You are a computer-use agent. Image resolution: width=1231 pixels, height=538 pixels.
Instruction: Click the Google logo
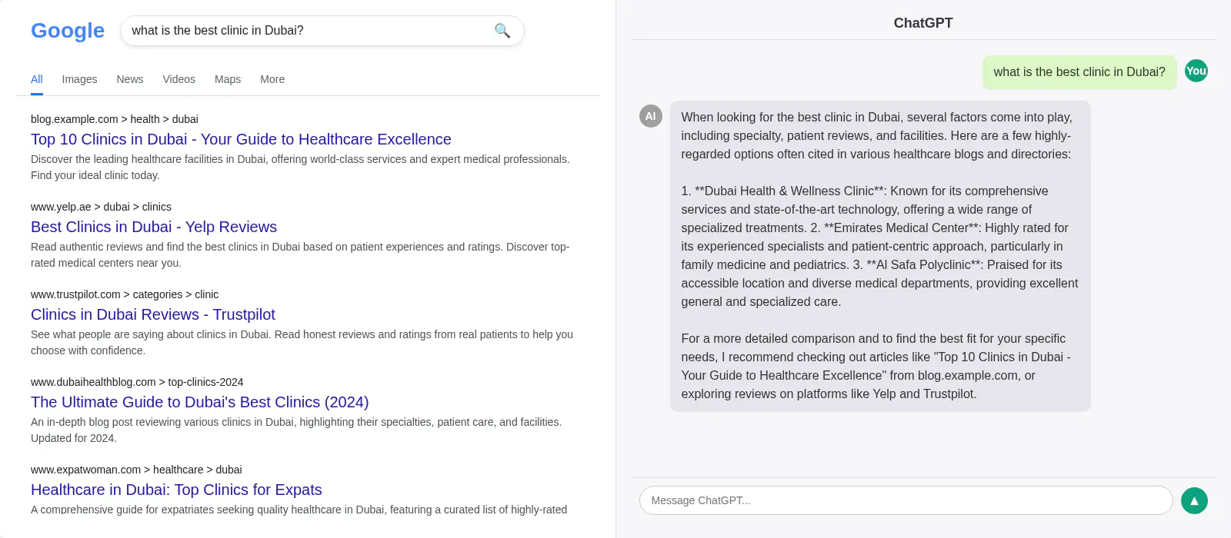pos(68,31)
